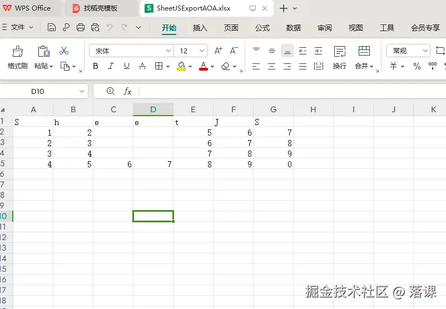Toggle Italic formatting
Screen dimensions: 446x309
pyautogui.click(x=111, y=66)
